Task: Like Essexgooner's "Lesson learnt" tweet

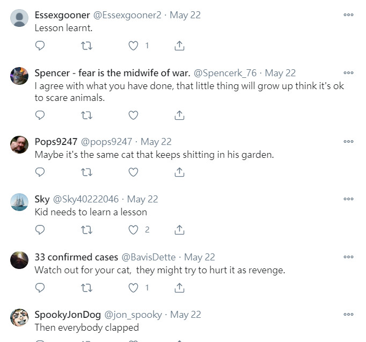Action: tap(134, 46)
